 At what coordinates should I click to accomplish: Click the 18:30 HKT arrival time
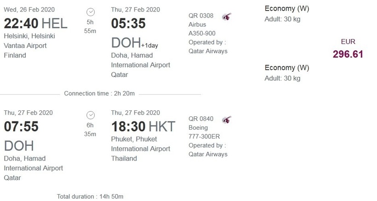pyautogui.click(x=143, y=126)
